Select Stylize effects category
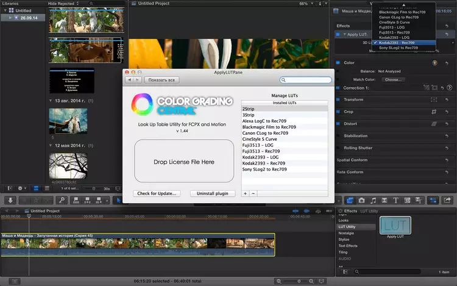This screenshot has height=286, width=457. [344, 240]
